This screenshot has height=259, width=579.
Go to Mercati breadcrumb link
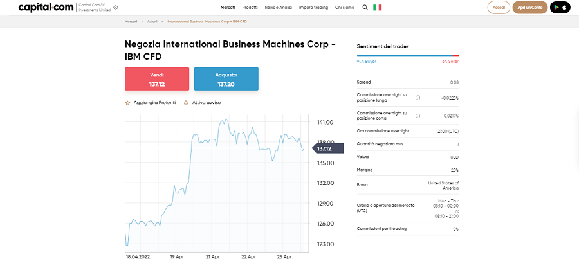pyautogui.click(x=131, y=21)
